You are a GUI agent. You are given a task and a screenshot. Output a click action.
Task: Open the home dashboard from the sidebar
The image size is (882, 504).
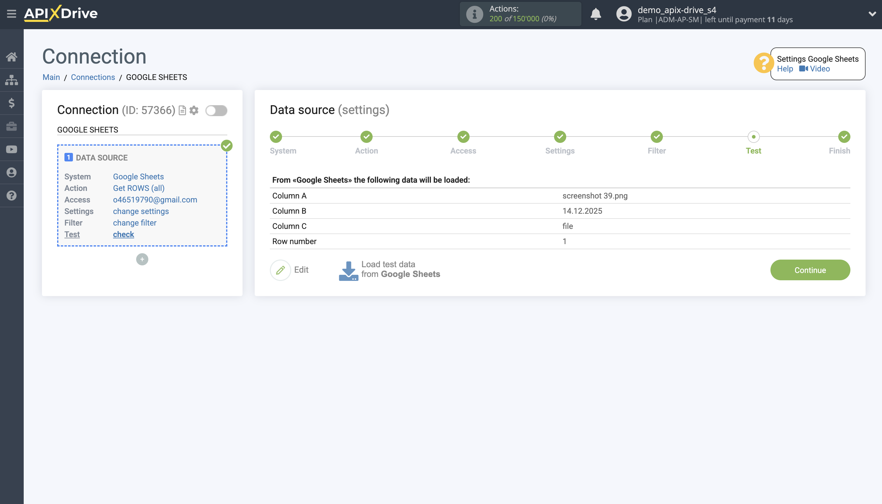pyautogui.click(x=12, y=57)
